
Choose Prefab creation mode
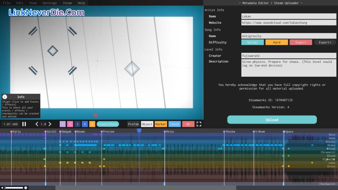[x=133, y=124]
